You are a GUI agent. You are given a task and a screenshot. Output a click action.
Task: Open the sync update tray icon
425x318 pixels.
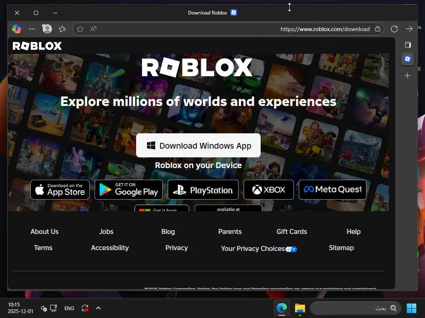coord(85,308)
